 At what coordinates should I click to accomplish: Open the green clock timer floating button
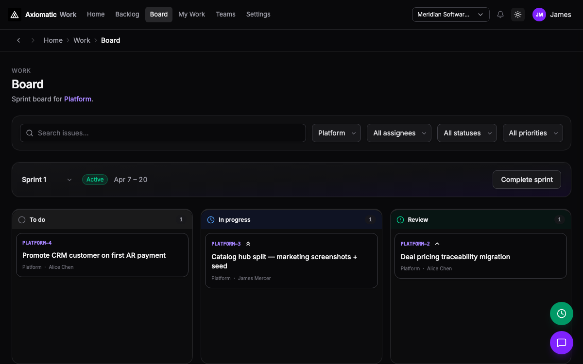coord(562,314)
